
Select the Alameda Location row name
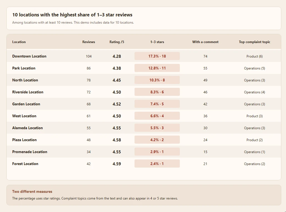[x=27, y=128]
